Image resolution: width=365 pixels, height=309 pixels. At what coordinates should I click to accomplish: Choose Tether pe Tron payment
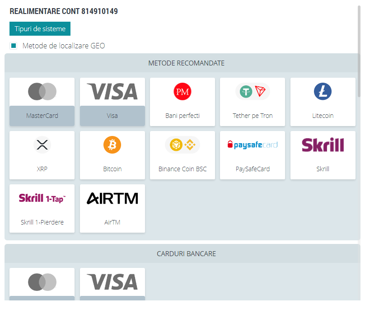253,102
